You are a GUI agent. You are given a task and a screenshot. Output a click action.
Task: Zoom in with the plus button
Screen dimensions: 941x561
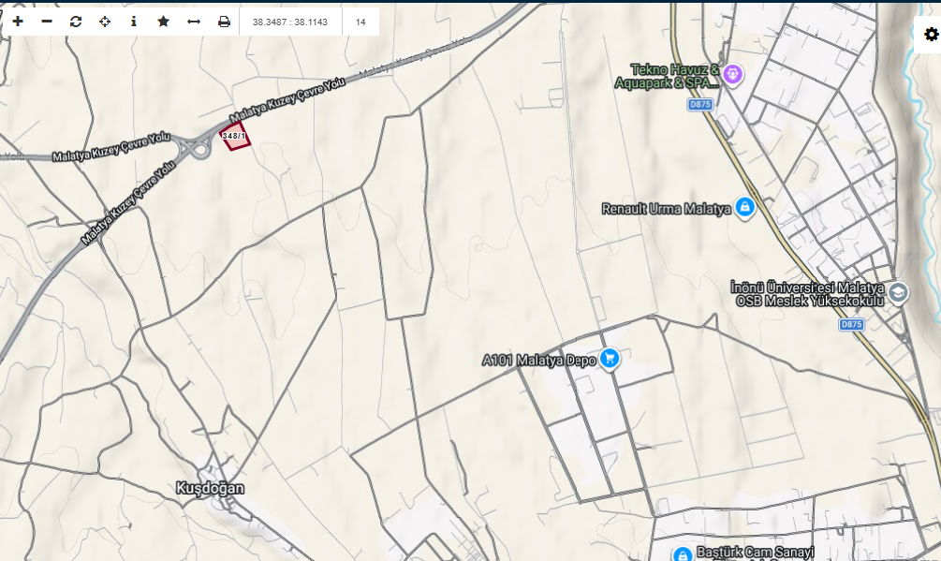(x=18, y=22)
